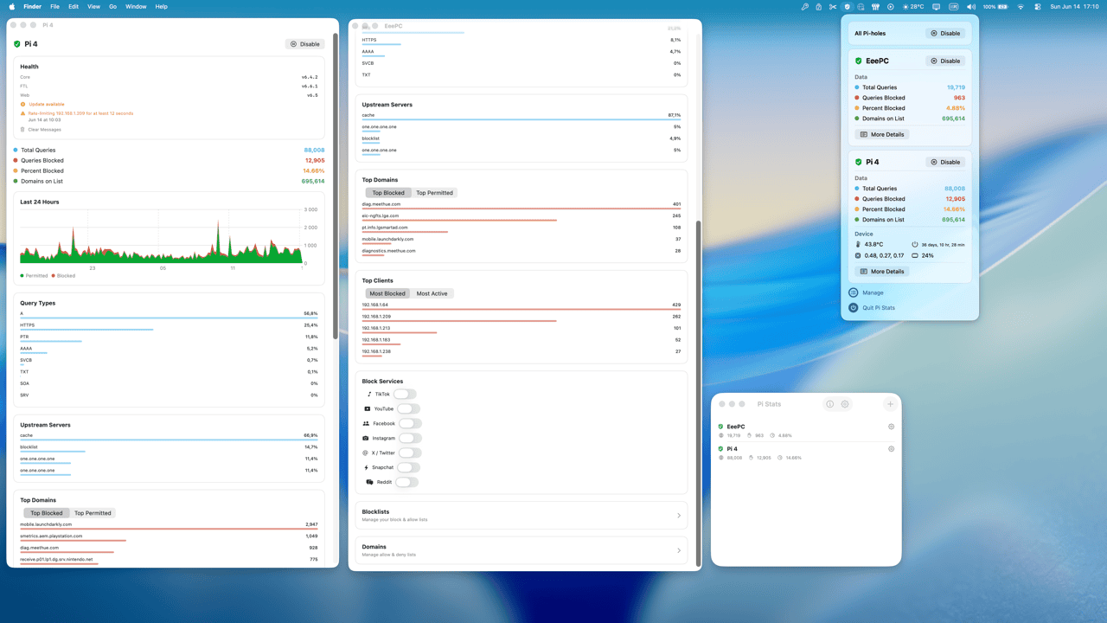Click the Reddit icon in Block Services
The height and width of the screenshot is (623, 1107).
369,482
